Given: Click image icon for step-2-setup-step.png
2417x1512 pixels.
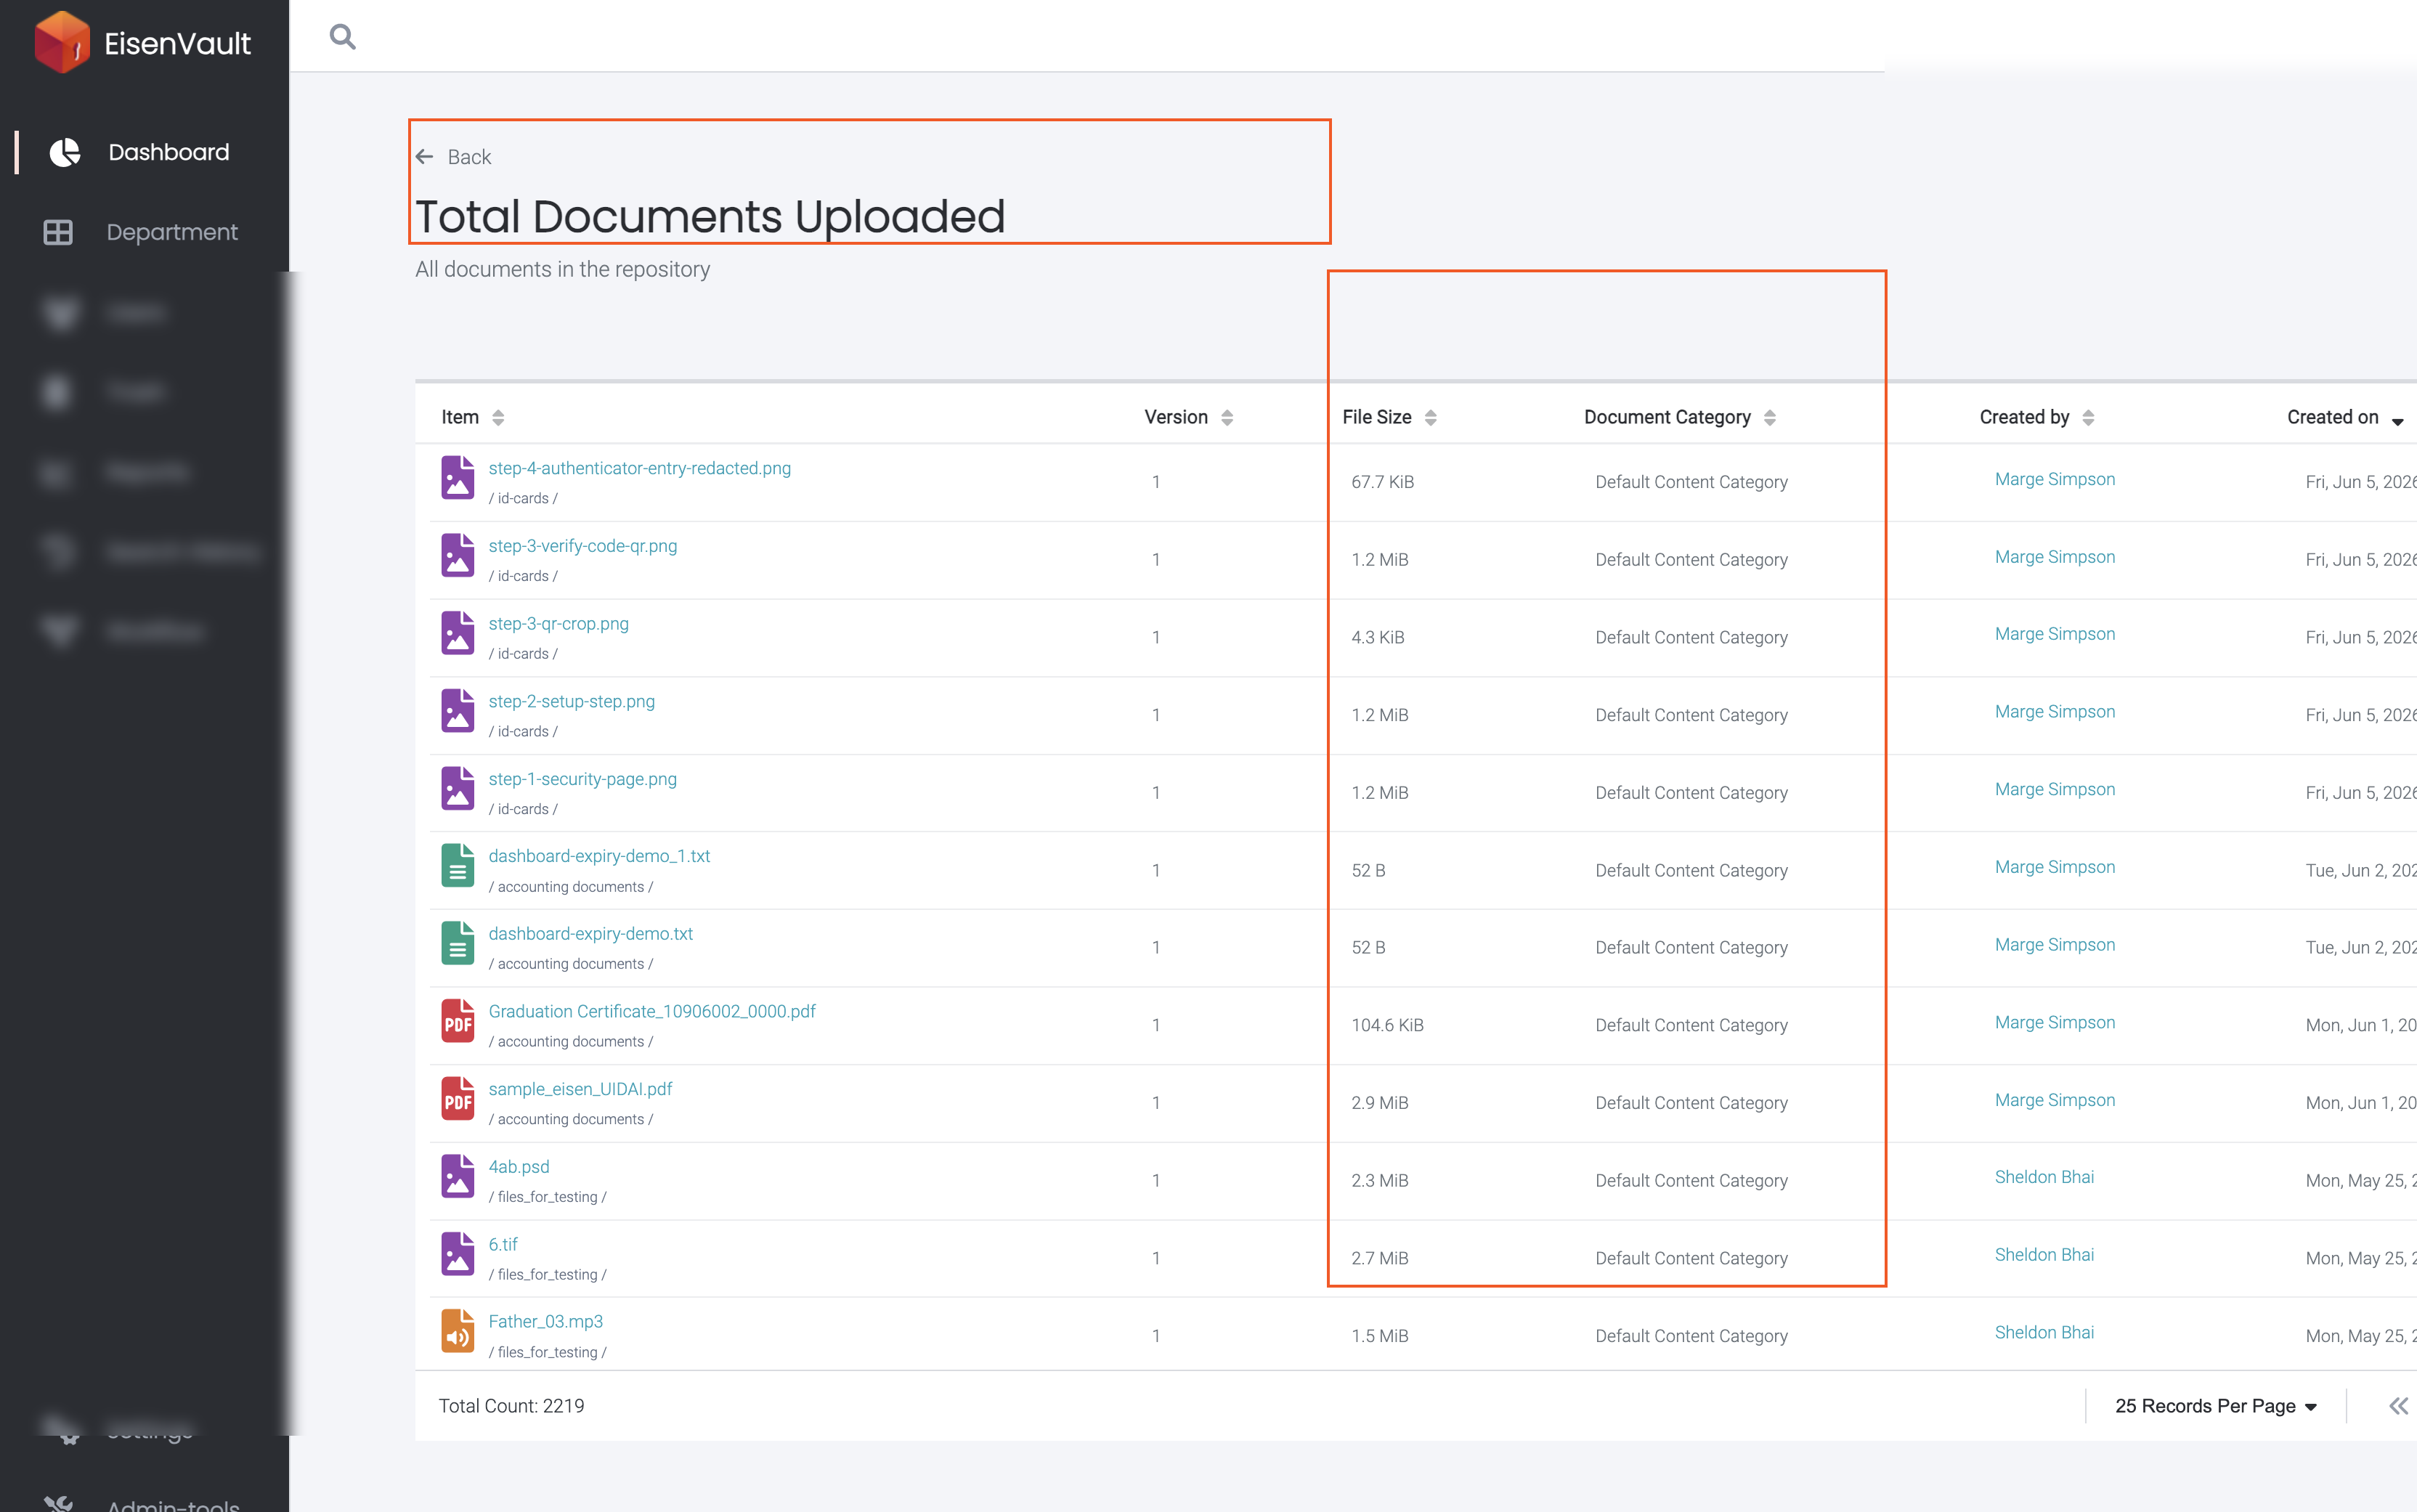Looking at the screenshot, I should [x=458, y=710].
